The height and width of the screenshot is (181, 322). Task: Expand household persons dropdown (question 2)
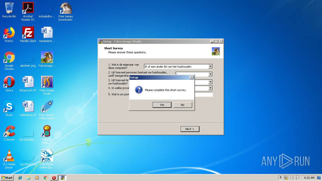(x=211, y=74)
